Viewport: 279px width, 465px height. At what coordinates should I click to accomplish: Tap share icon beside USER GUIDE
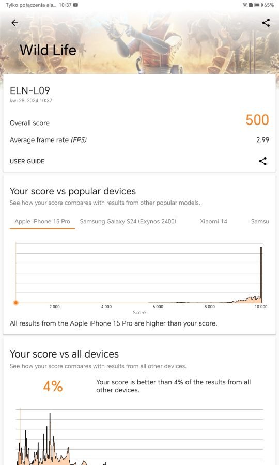pyautogui.click(x=262, y=161)
